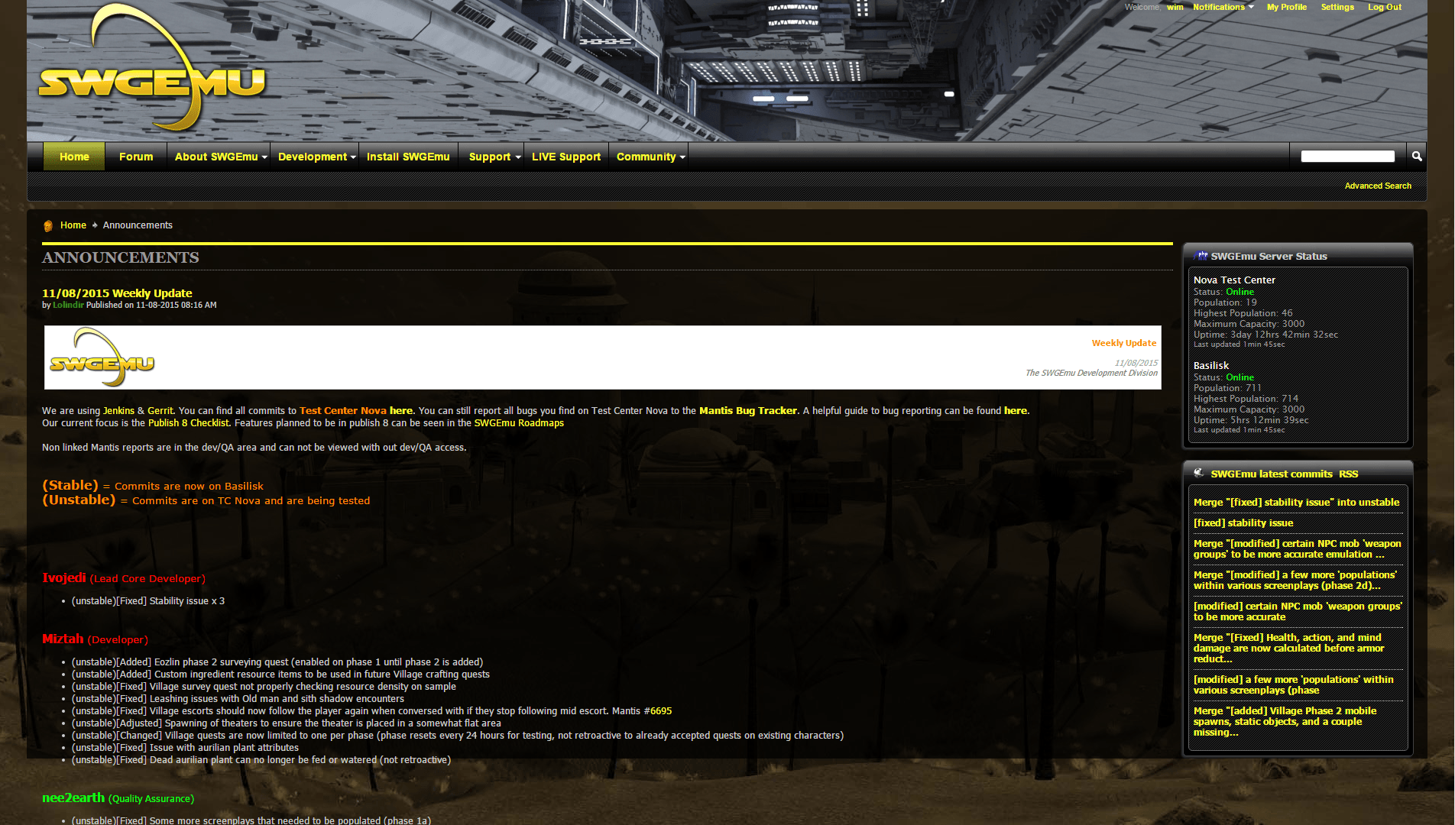Click SWGEmu latest commits heading
Image resolution: width=1455 pixels, height=825 pixels.
pyautogui.click(x=1272, y=474)
